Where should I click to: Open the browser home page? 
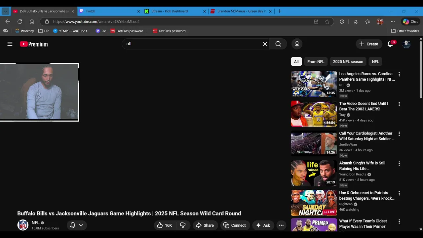pyautogui.click(x=32, y=21)
